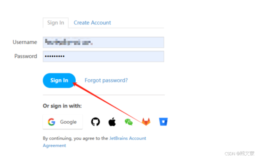This screenshot has width=258, height=158.
Task: Click the red arrow annotation line
Action: [107, 102]
